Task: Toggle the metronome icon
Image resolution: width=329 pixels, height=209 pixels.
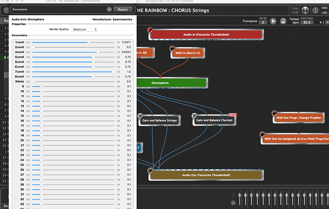Action: point(283,21)
